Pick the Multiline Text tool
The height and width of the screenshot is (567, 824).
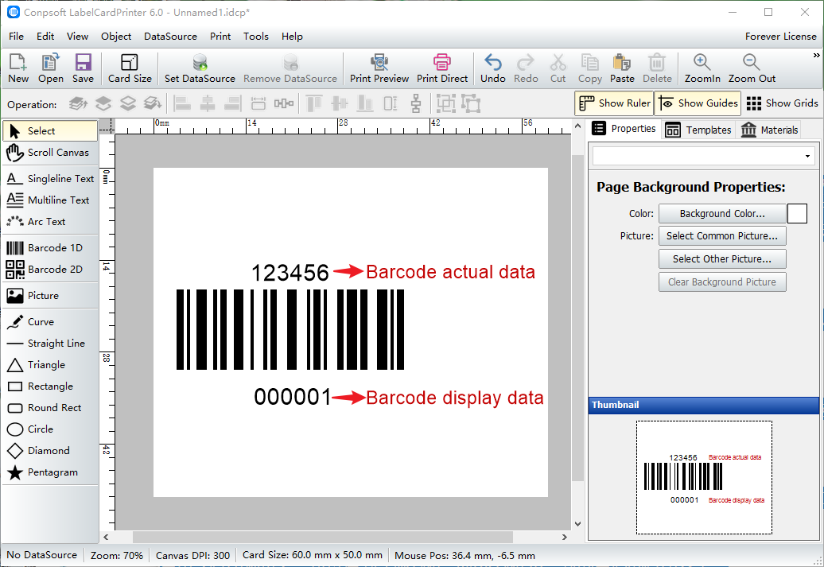coord(50,200)
